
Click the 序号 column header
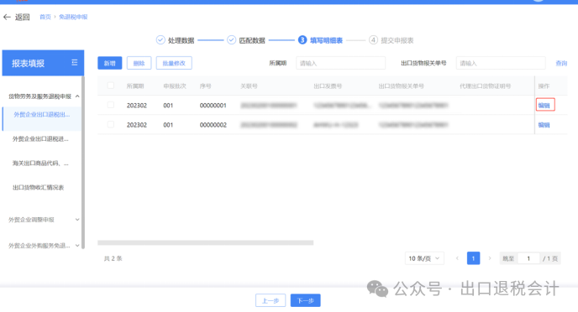point(205,86)
